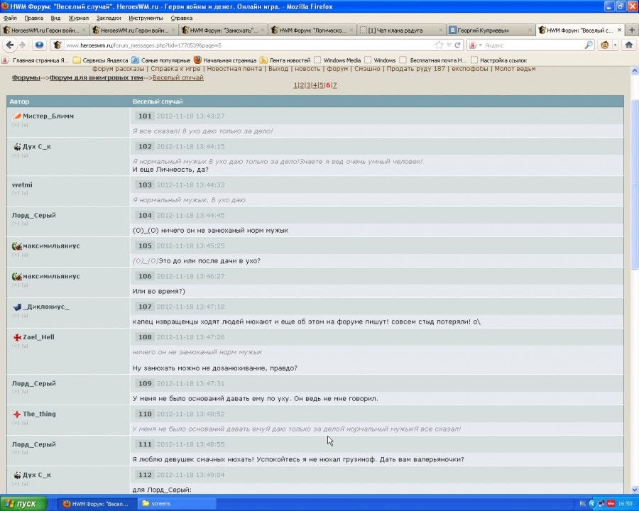This screenshot has width=639, height=511.
Task: Click the bookmark star in the address bar
Action: [439, 45]
